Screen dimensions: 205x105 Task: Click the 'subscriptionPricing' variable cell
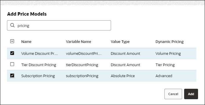click(82, 76)
